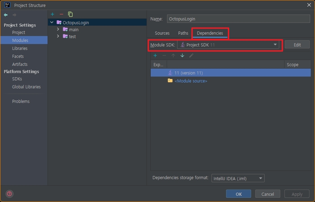Select the main module row

[x=97, y=29]
